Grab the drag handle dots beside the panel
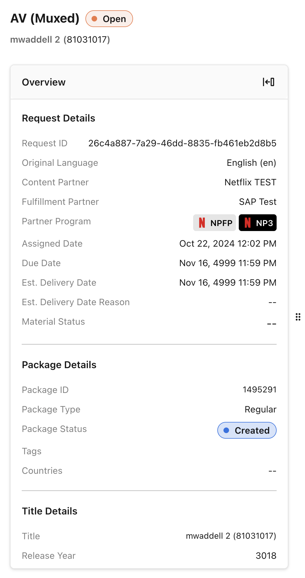The width and height of the screenshot is (305, 578). click(298, 317)
